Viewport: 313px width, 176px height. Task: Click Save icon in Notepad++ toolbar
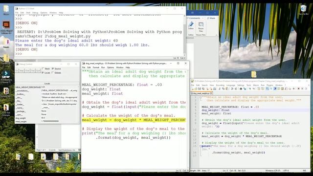(x=200, y=88)
